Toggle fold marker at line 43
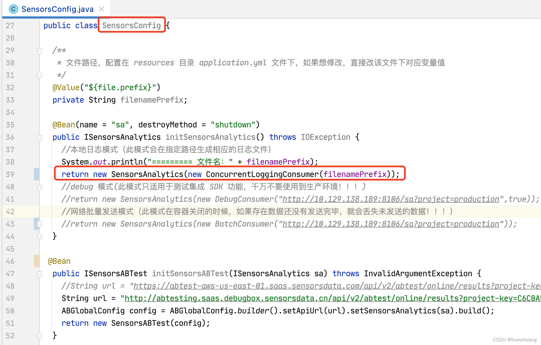Screen dimensions: 541x345 point(39,224)
